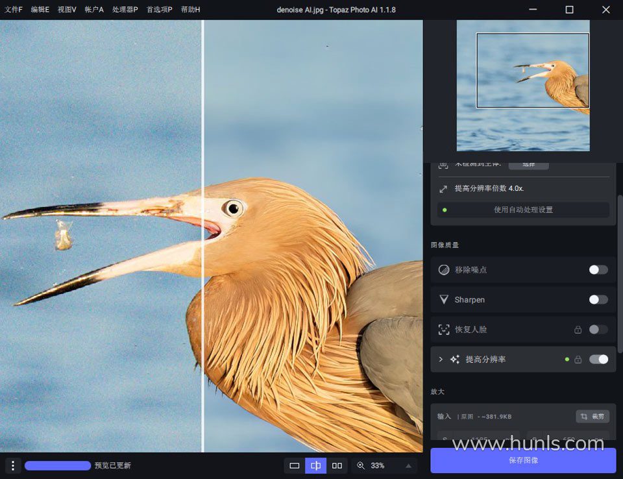Open the 编辑E menu

(x=40, y=10)
